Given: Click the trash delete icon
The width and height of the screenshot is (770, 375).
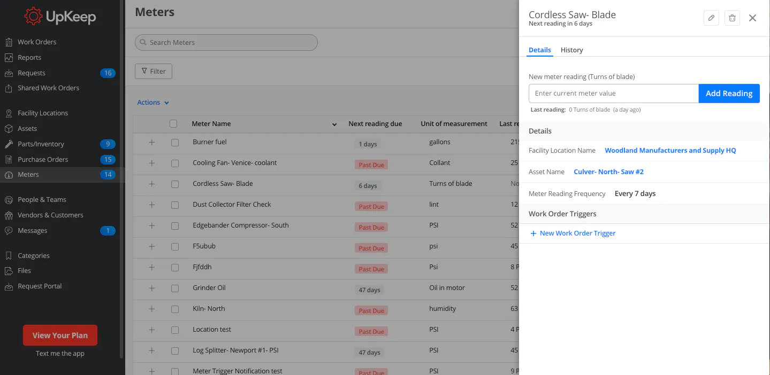Looking at the screenshot, I should pyautogui.click(x=732, y=18).
